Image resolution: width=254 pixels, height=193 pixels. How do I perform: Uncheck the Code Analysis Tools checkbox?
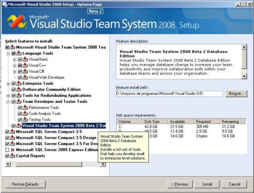coord(20,114)
